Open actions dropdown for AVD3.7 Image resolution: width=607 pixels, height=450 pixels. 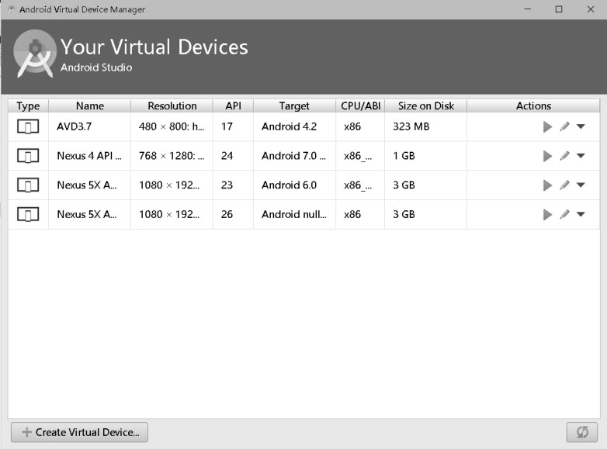click(581, 126)
